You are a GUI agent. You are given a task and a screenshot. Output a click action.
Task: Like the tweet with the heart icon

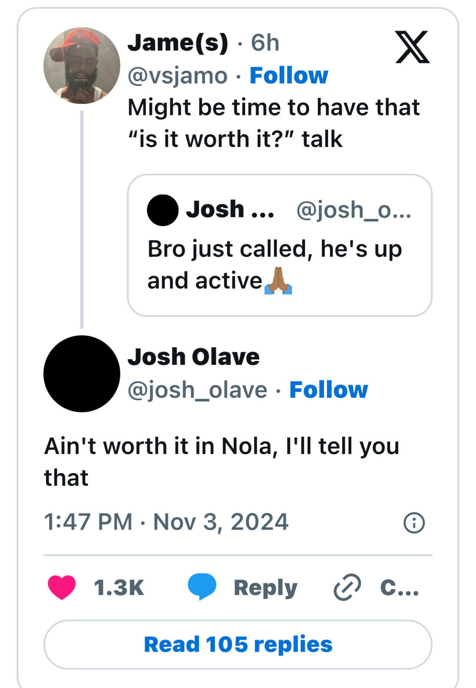coord(62,587)
